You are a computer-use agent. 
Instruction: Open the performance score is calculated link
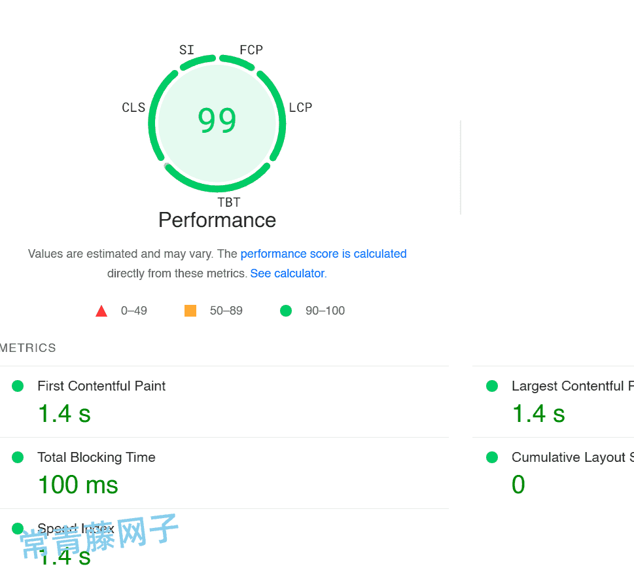pos(323,254)
